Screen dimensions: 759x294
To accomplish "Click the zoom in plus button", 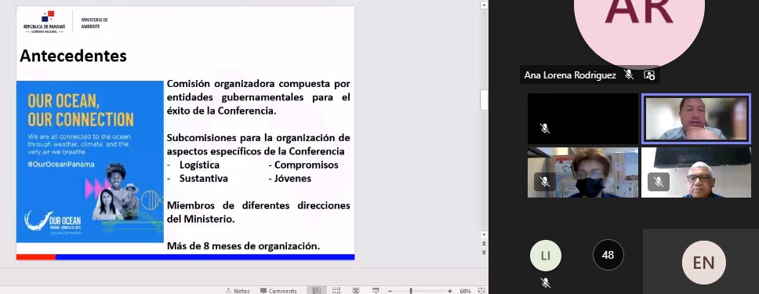I will click(x=450, y=291).
